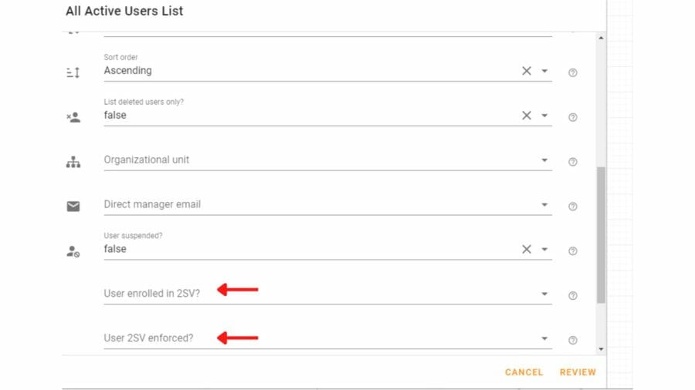The width and height of the screenshot is (695, 390).
Task: Open help for Organizational unit field
Action: 573,162
